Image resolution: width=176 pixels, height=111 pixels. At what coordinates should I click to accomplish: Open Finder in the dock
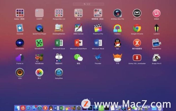pos(17,108)
